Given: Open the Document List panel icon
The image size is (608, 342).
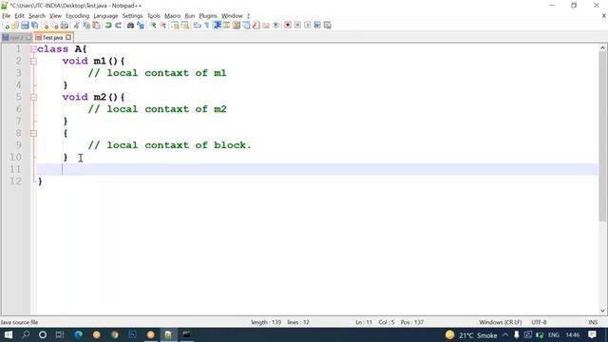Looking at the screenshot, I should point(246,26).
